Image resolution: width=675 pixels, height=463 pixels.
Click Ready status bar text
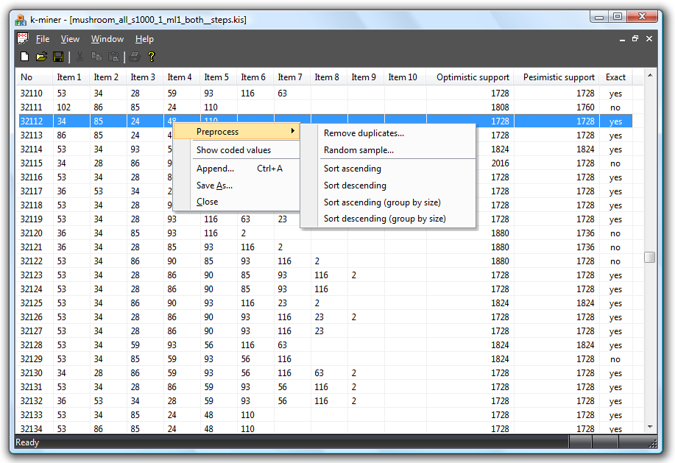pos(27,442)
